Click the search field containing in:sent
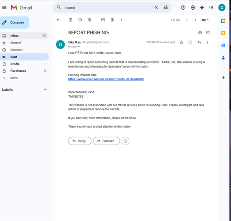Viewport: 231px width, 221px height. tap(108, 7)
